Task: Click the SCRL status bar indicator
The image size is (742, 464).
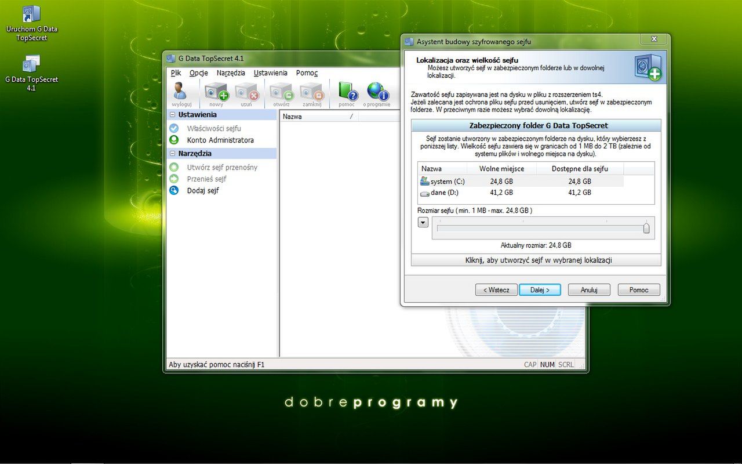Action: [566, 365]
